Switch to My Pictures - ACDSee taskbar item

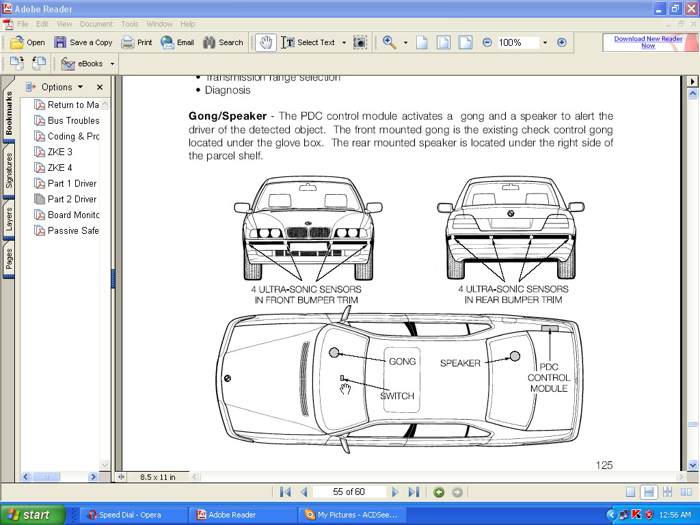pyautogui.click(x=353, y=515)
